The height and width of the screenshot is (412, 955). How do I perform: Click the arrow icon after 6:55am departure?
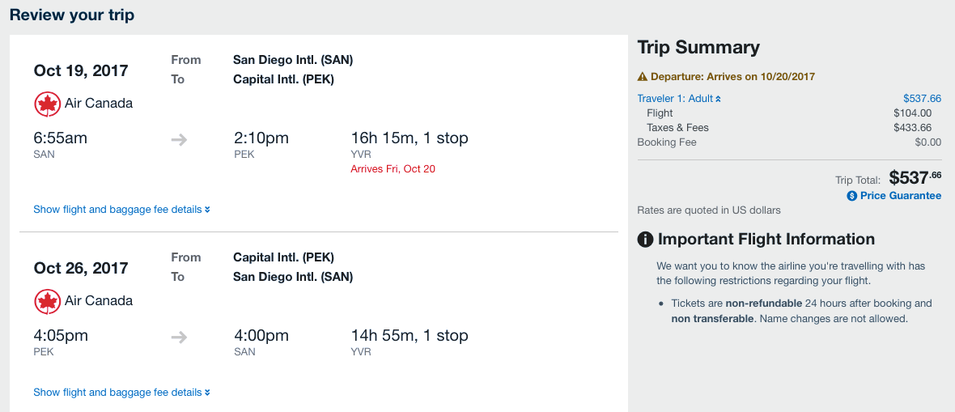coord(179,139)
